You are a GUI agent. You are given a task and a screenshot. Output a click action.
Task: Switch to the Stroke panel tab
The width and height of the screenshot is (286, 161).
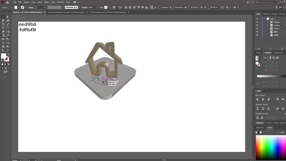(258, 53)
